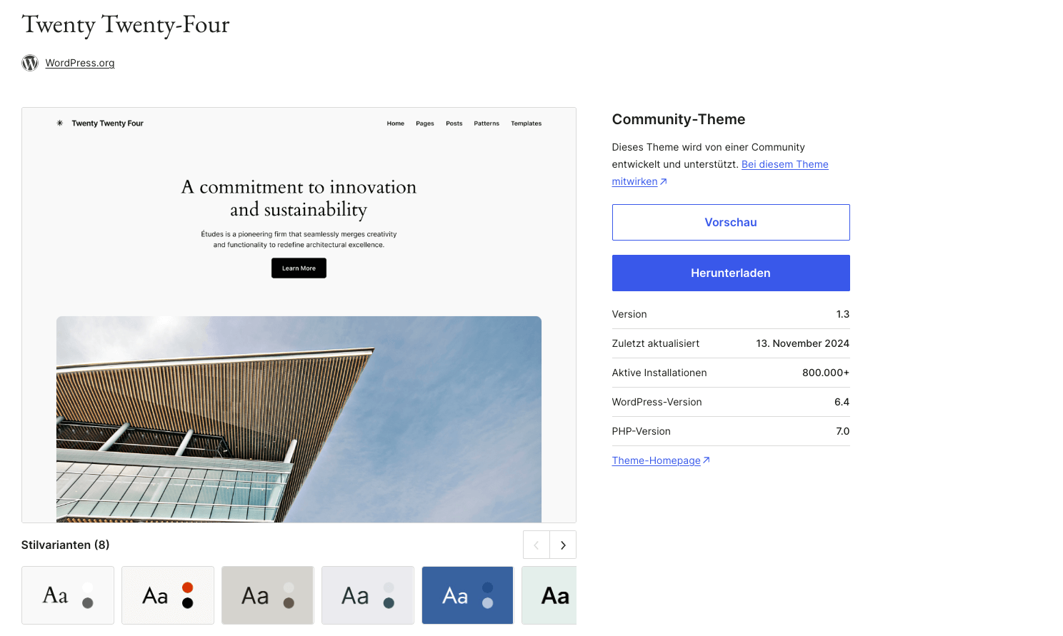Click the Vorschau preview button
The image size is (1063, 636).
point(730,222)
